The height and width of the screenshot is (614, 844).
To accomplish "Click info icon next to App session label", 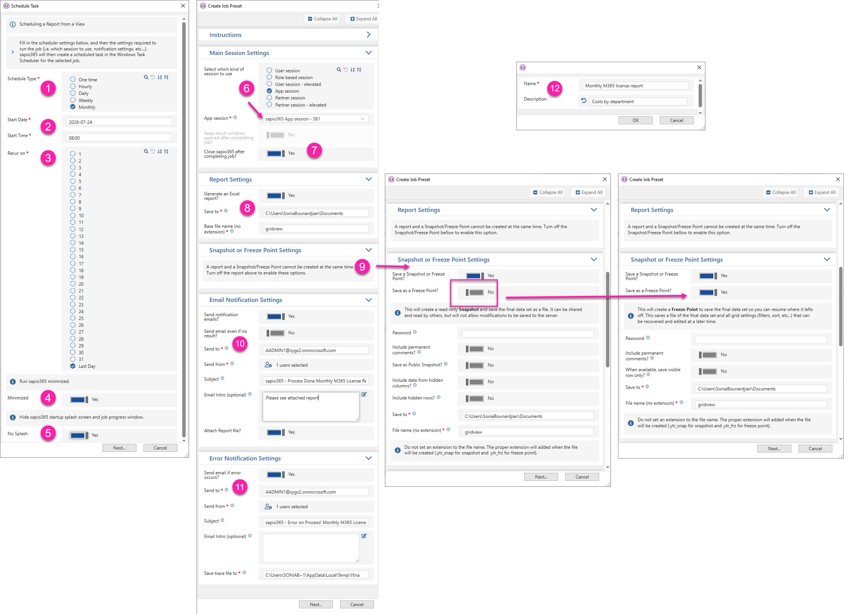I will click(235, 117).
